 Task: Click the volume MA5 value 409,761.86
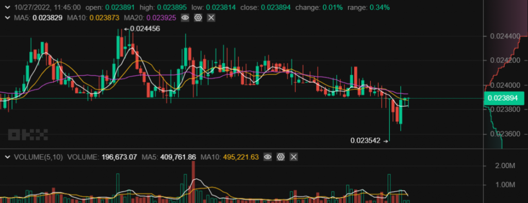[177, 157]
